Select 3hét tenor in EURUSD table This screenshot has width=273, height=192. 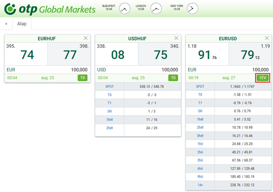point(200,136)
